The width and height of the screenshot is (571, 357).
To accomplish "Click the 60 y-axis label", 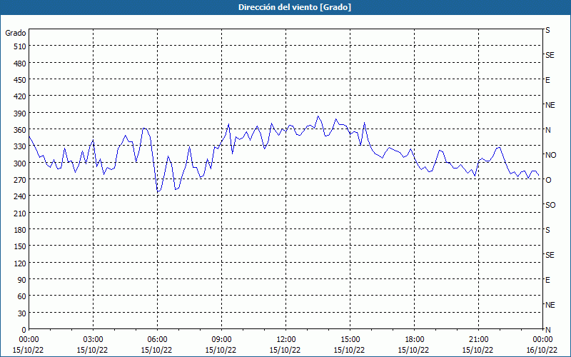I will coord(22,296).
